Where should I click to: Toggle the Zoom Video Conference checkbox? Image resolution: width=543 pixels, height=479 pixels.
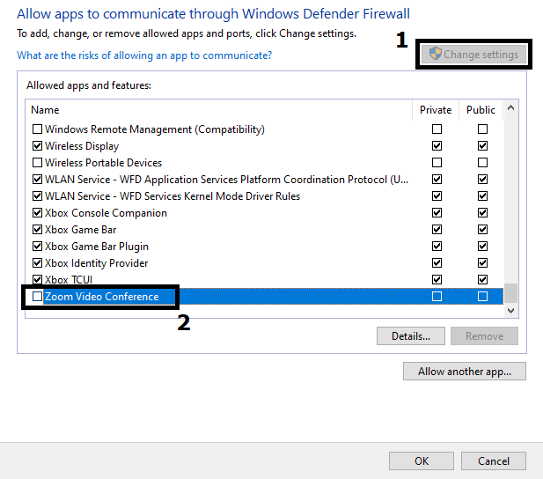(x=37, y=297)
